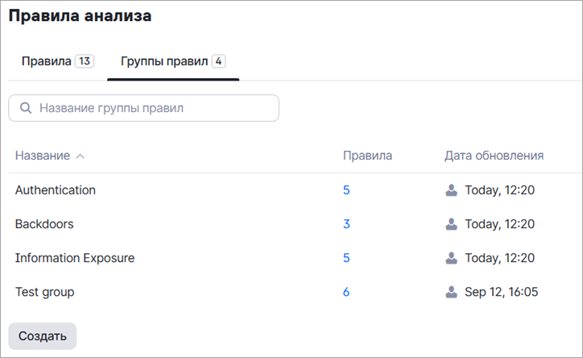
Task: Open the Authentication rule group
Action: [x=56, y=190]
